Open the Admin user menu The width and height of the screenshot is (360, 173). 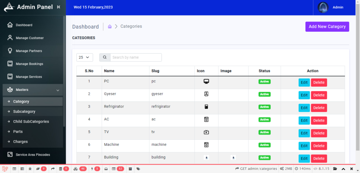tap(338, 7)
